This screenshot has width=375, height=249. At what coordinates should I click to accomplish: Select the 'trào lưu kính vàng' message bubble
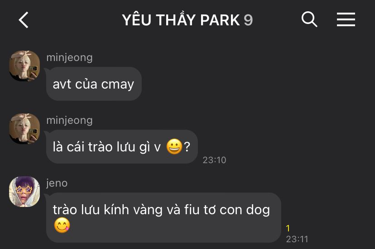point(163,217)
